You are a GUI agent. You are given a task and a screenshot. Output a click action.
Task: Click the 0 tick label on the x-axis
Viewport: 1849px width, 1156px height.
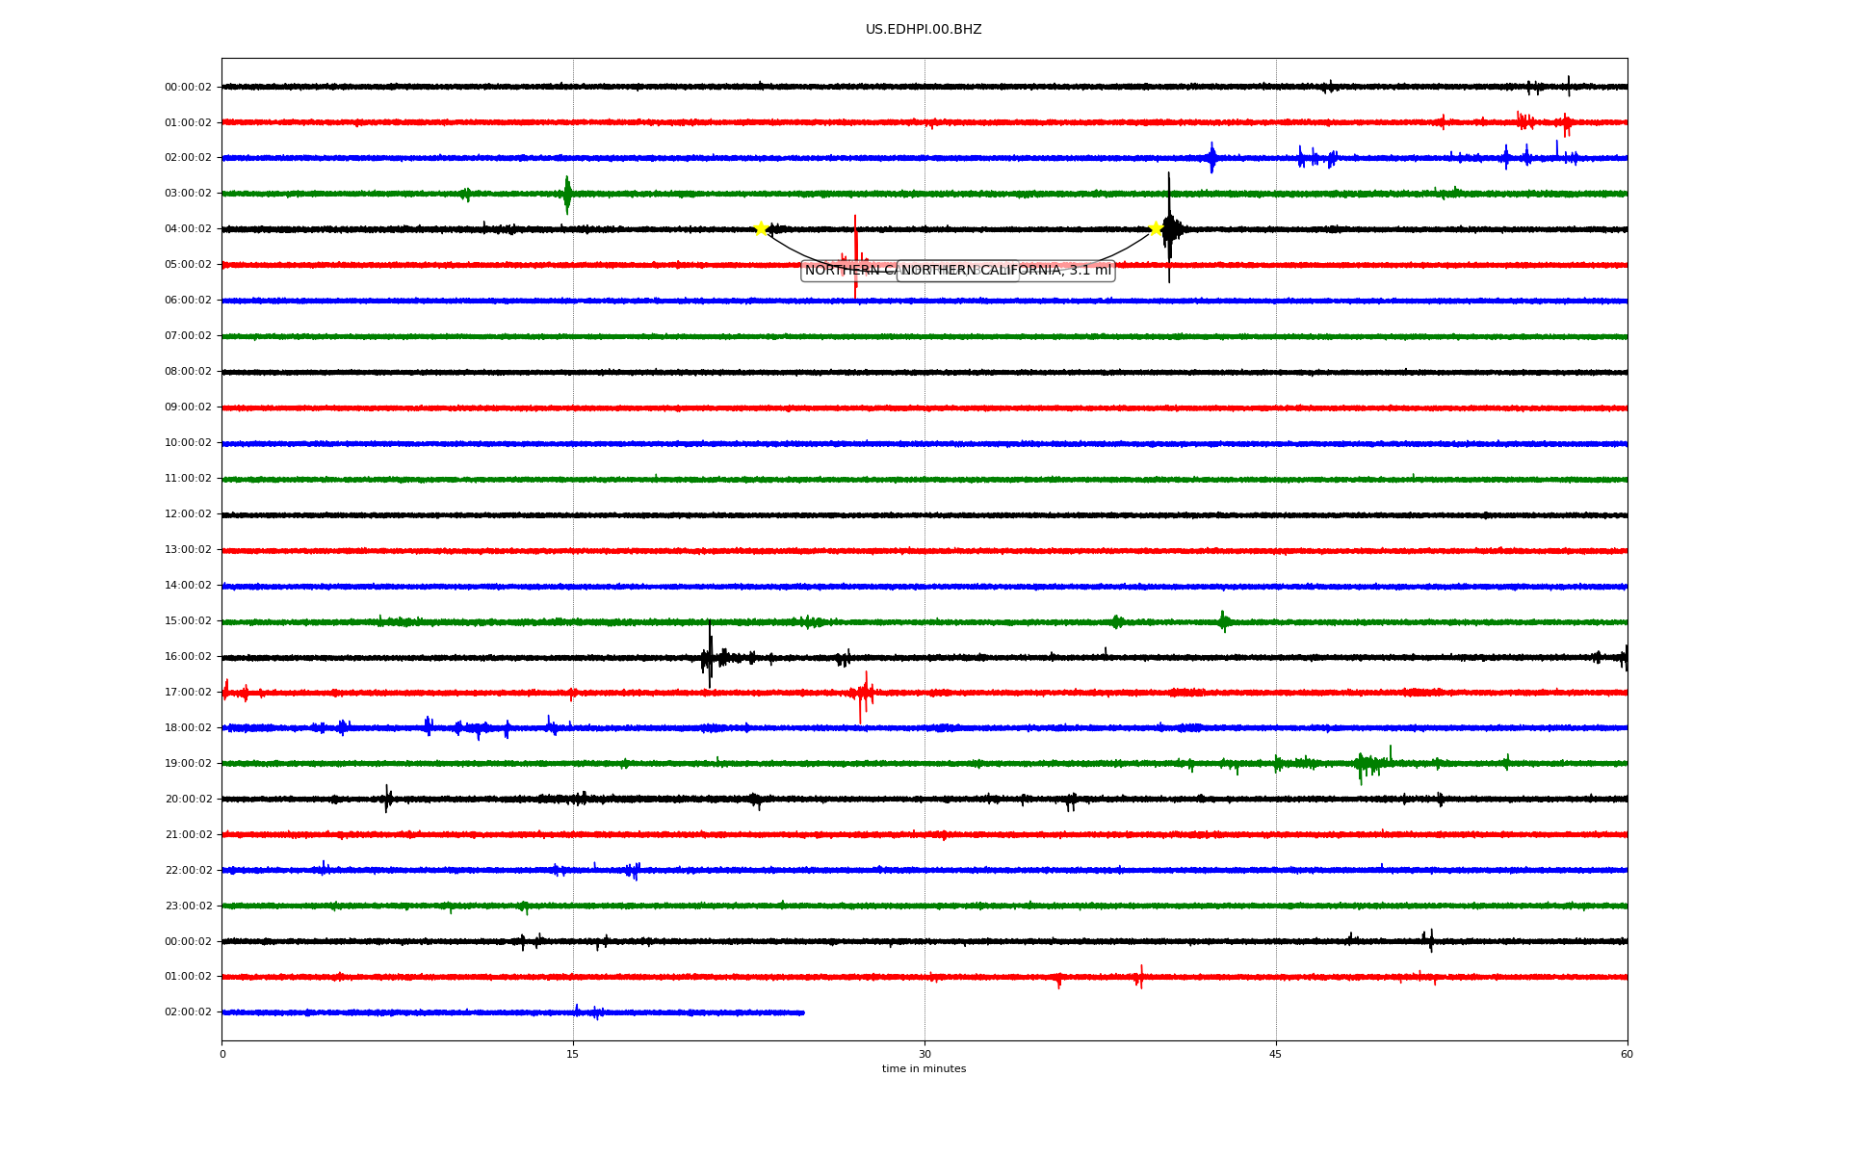tap(222, 1054)
